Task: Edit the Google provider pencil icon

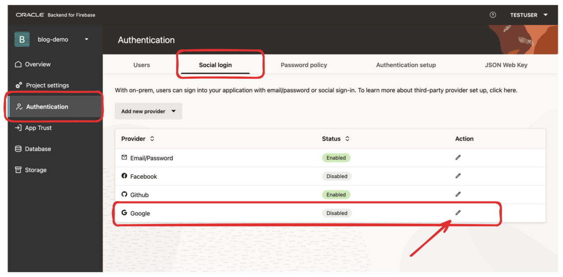Action: 458,213
